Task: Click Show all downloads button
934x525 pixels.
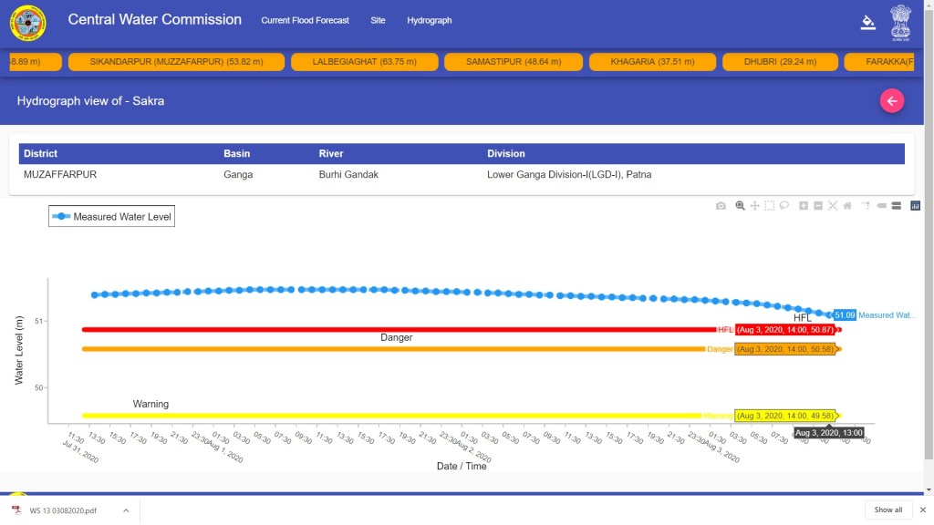Action: [x=887, y=510]
